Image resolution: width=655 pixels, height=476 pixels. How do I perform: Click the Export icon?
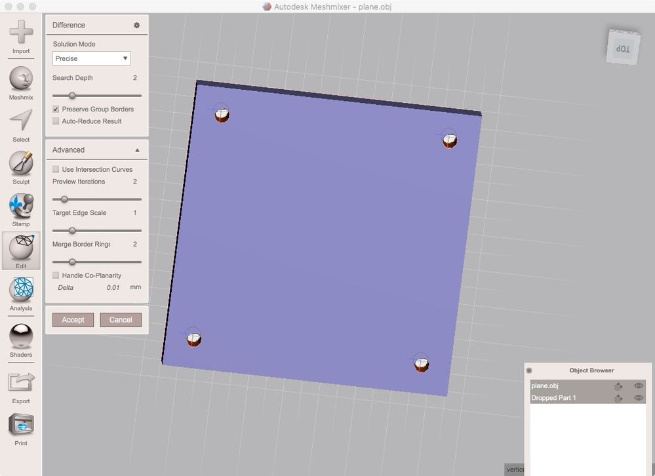(x=21, y=387)
